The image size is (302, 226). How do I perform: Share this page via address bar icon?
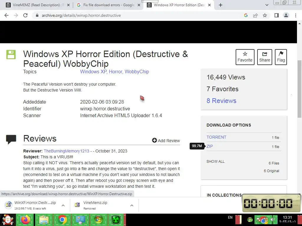pos(255,15)
